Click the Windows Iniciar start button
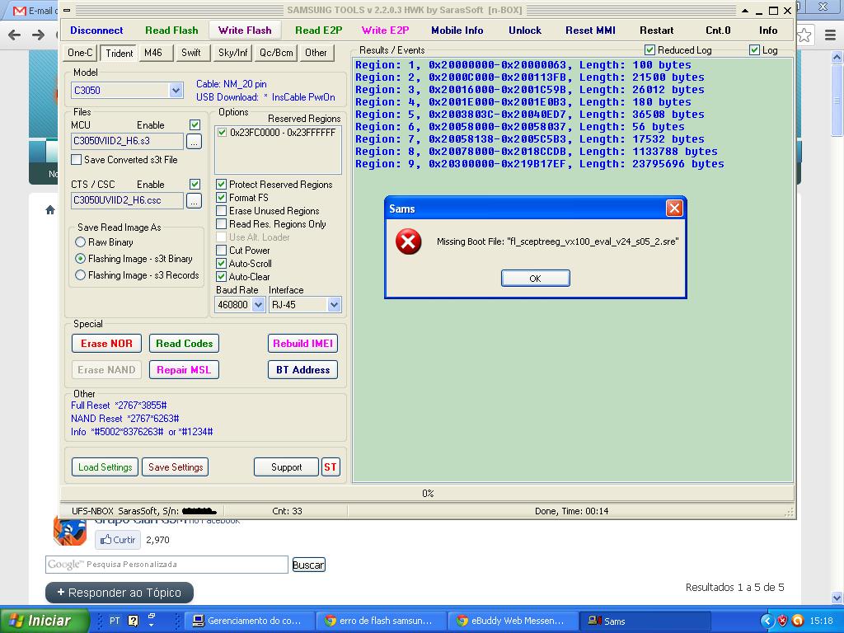The height and width of the screenshot is (633, 844). pyautogui.click(x=45, y=621)
